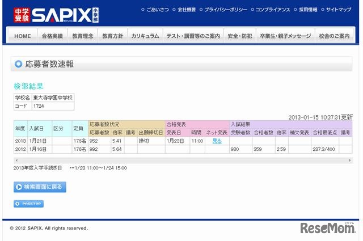Screen dimensions: 363x241
Task: Select the 校舎のご案内 menu tab
Action: coord(334,36)
